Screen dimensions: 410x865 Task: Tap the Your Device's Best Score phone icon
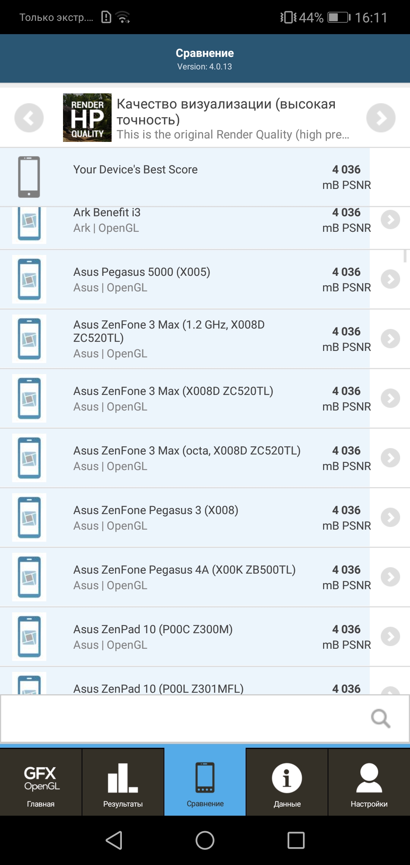(29, 177)
